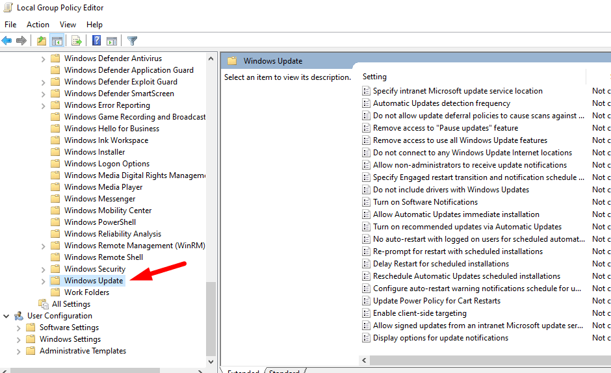Toggle Show/Hide Console Tree toolbar icon

pos(57,41)
